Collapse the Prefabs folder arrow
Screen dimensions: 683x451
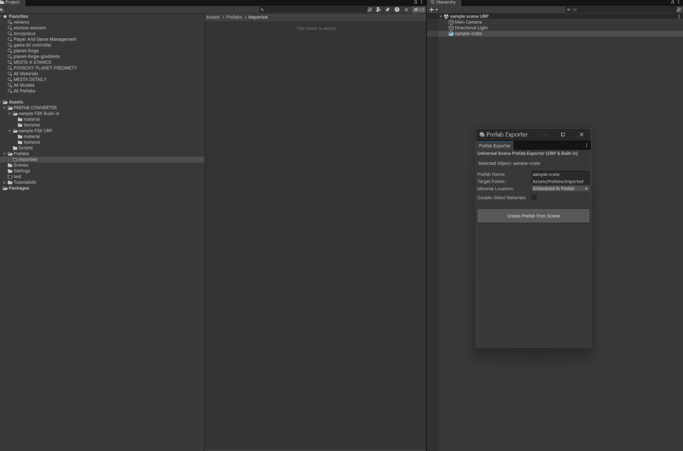[x=5, y=153]
